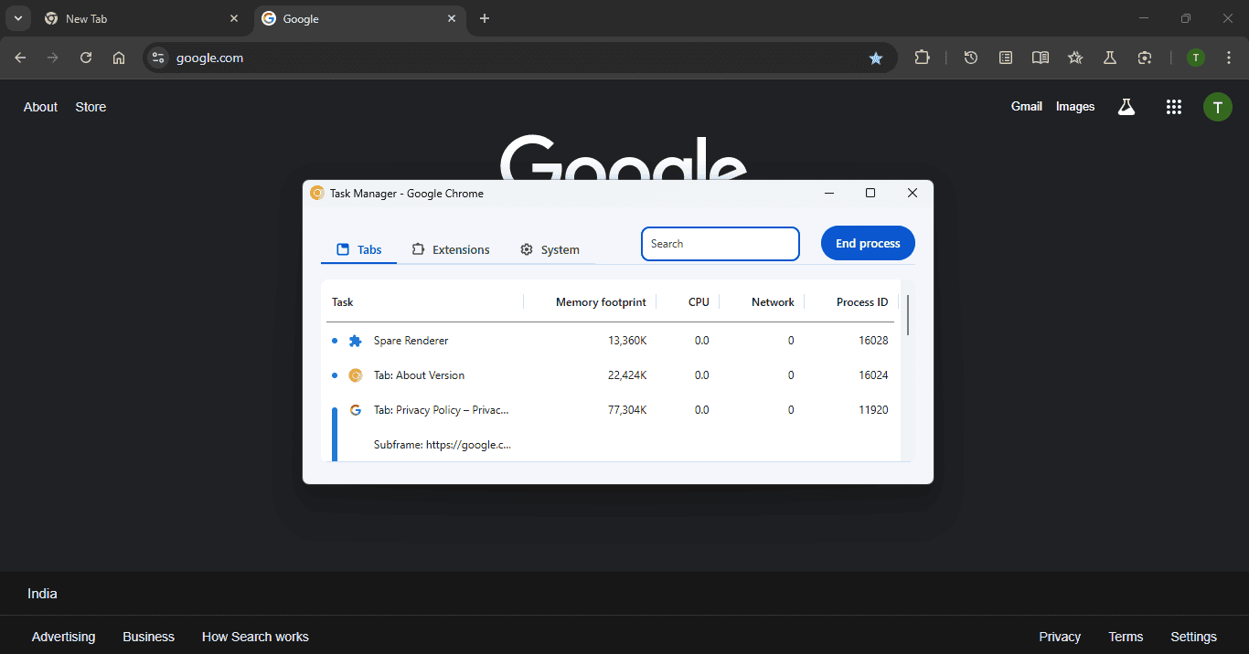Sort by the Network column header
This screenshot has width=1249, height=654.
(x=773, y=302)
